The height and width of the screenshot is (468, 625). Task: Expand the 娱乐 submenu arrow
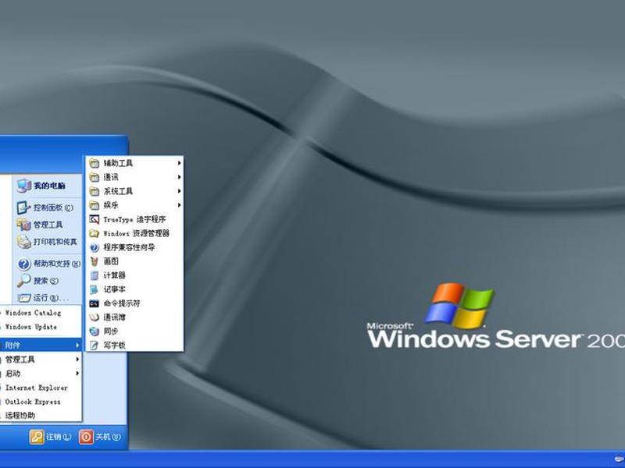coord(180,205)
